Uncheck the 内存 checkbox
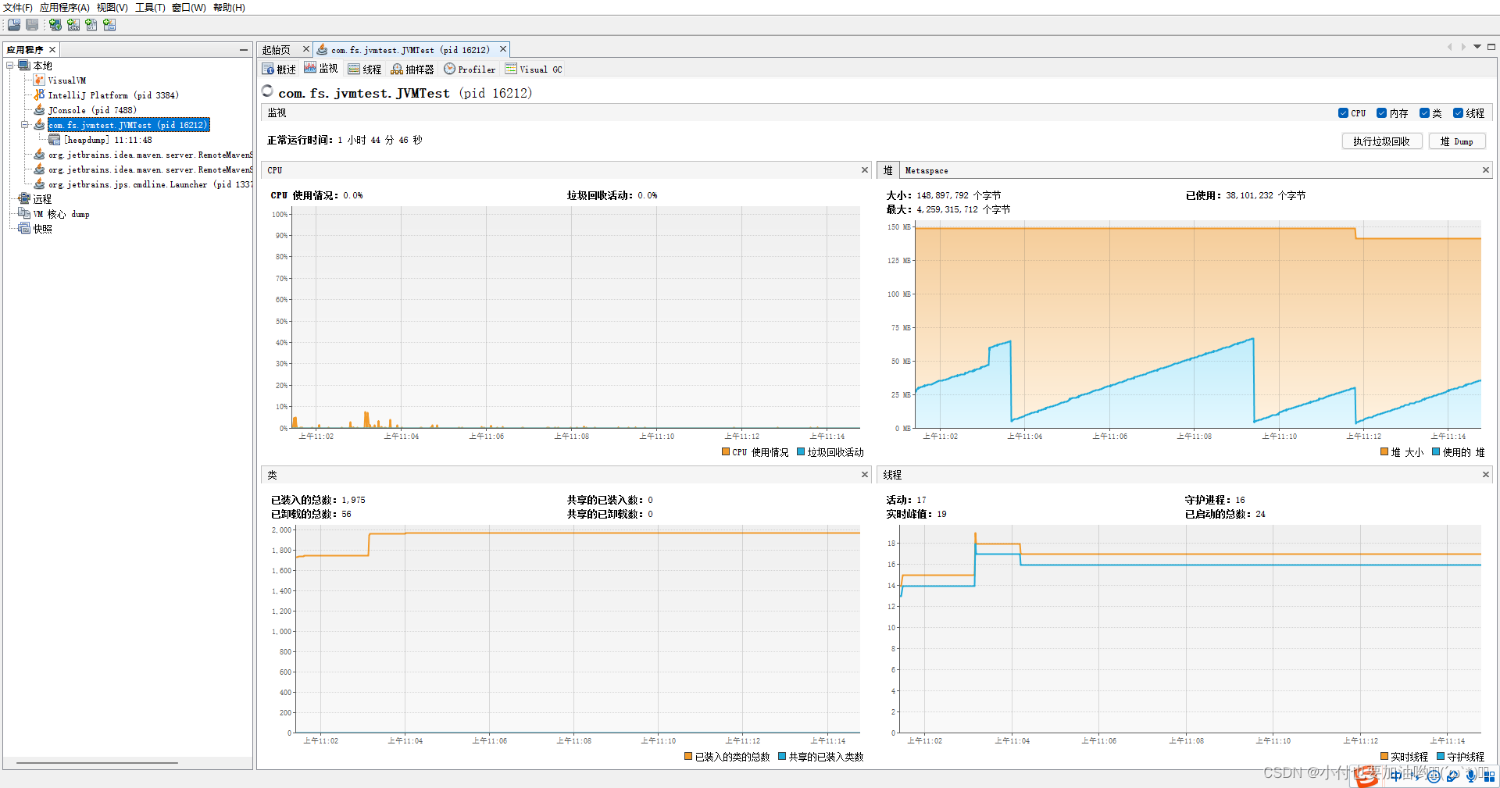This screenshot has height=788, width=1500. point(1381,113)
